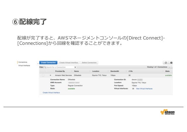
Task: Click the magnifier icon in the filter box
Action: pos(45,67)
